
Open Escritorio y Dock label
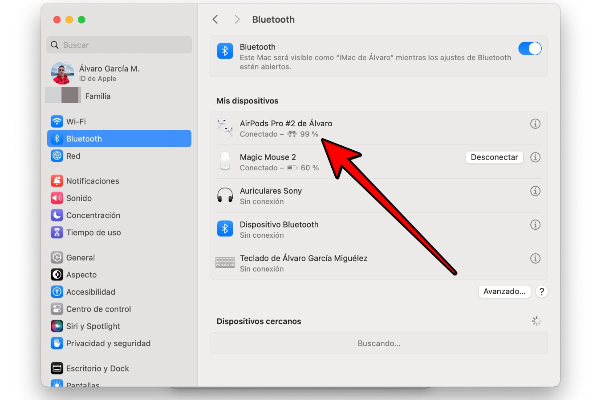[97, 368]
